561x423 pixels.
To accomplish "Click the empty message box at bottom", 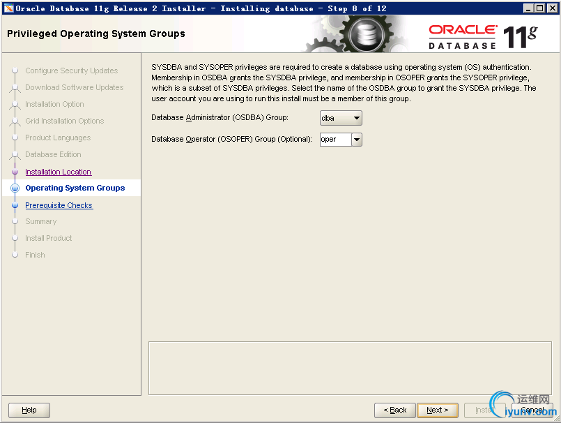I will 350,368.
